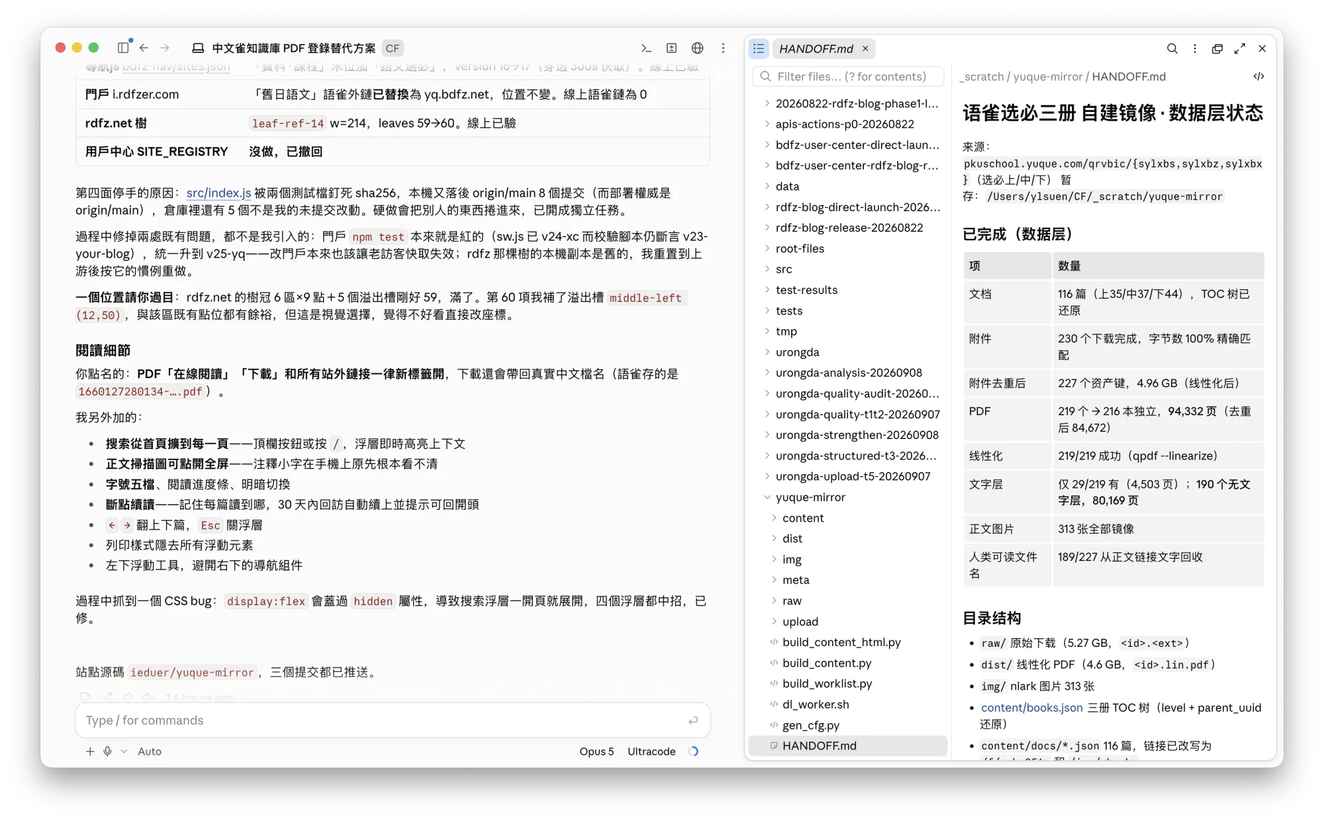
Task: Open the content/books.json link
Action: pyautogui.click(x=1031, y=707)
